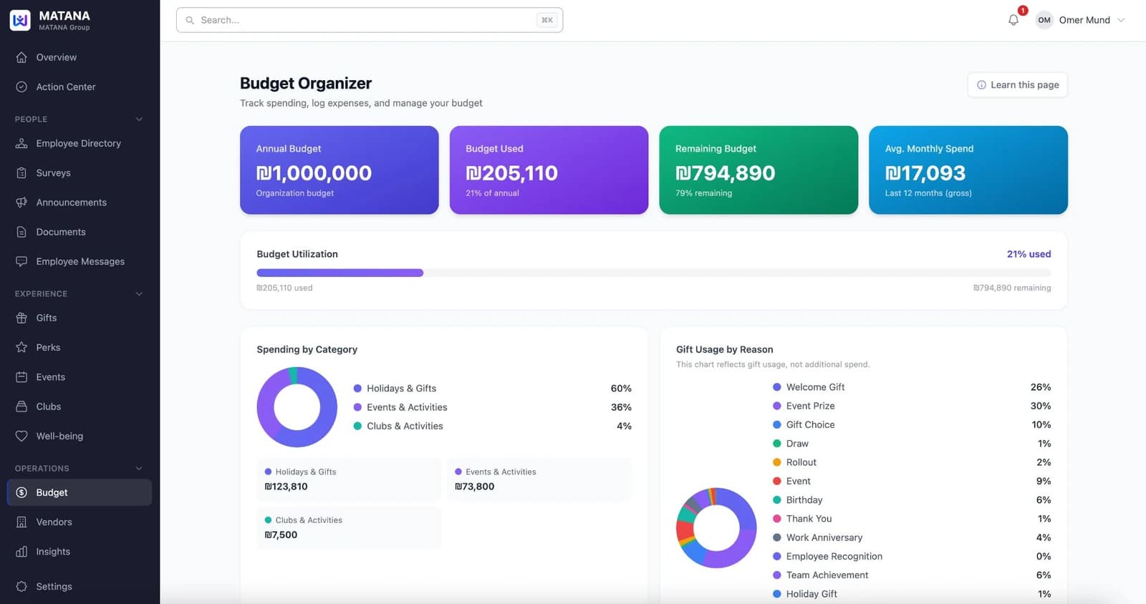Image resolution: width=1146 pixels, height=604 pixels.
Task: Click the Gift Usage by Reason donut chart
Action: coord(716,528)
